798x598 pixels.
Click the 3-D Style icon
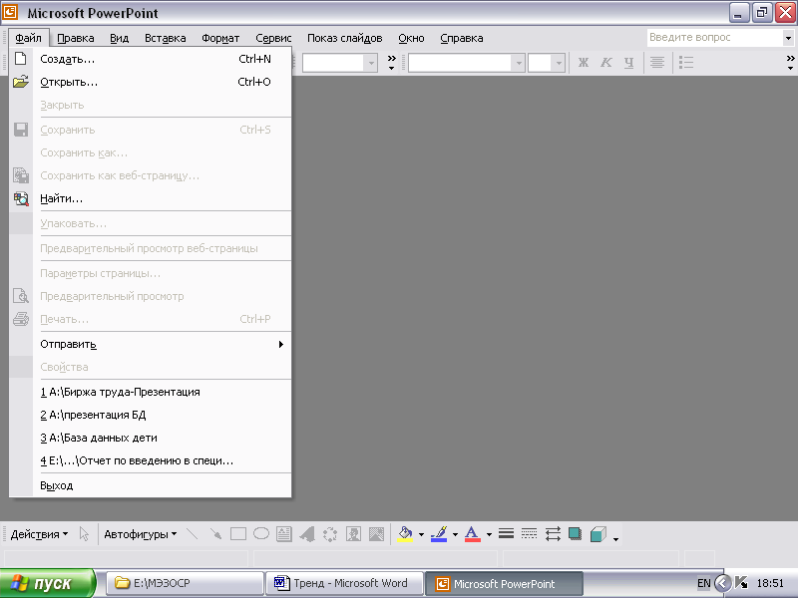point(598,534)
